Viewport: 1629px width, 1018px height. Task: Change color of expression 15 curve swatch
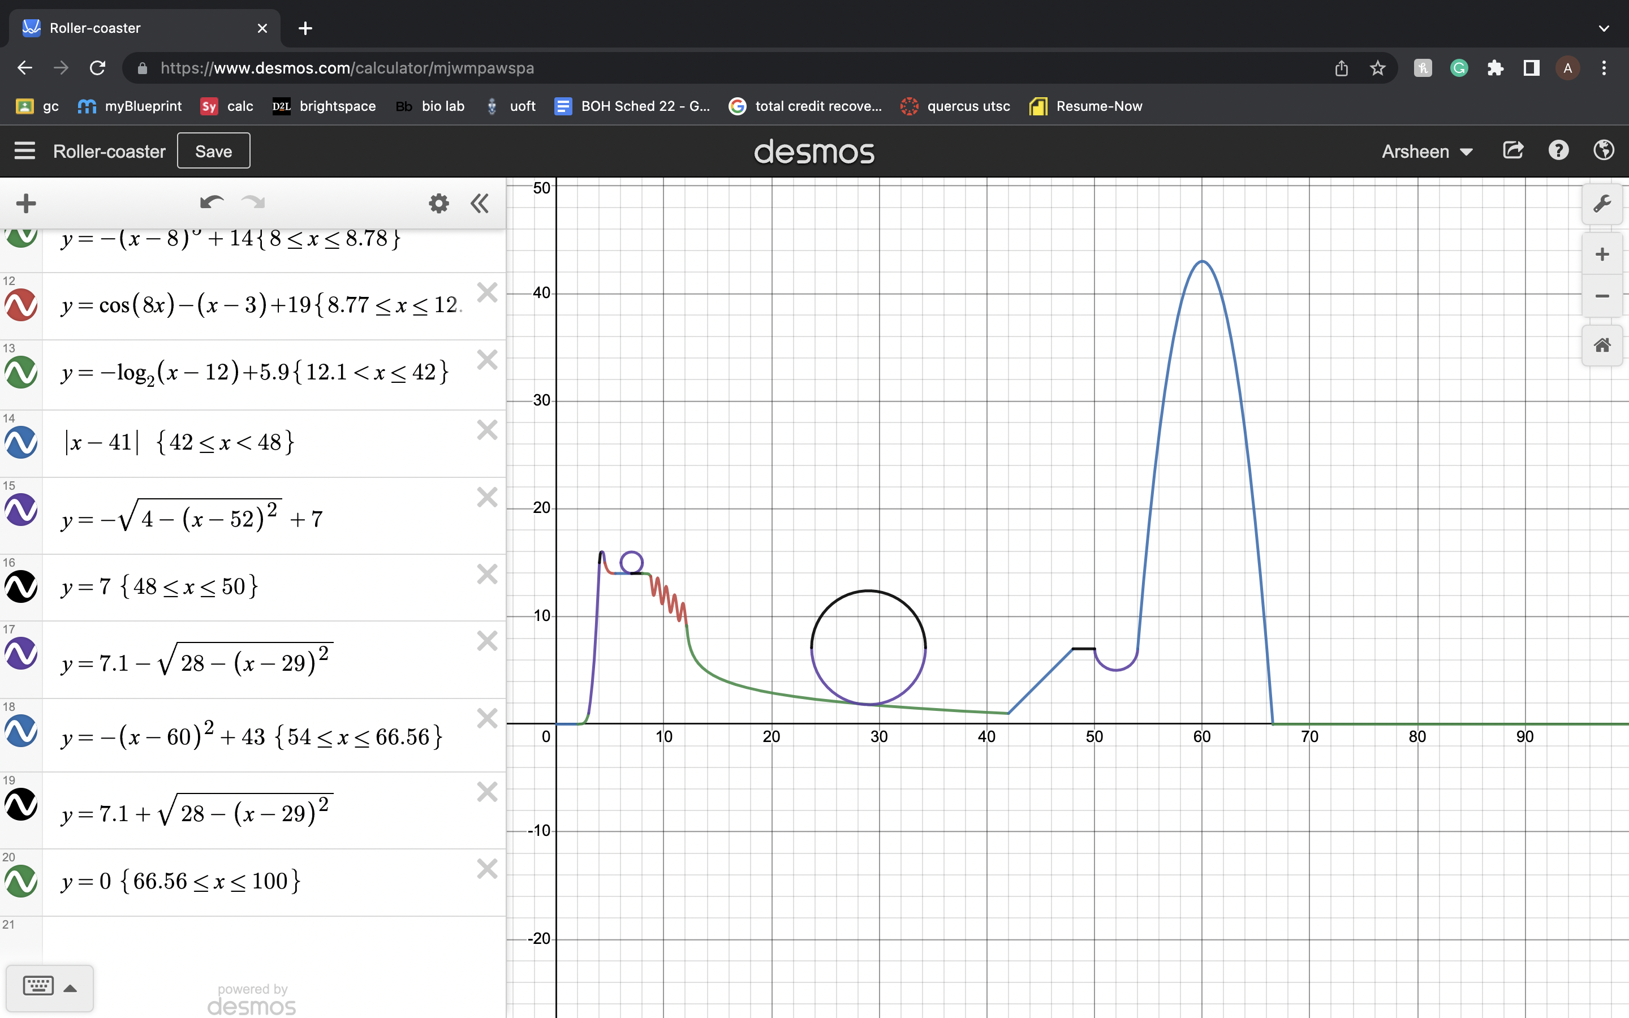pos(21,510)
